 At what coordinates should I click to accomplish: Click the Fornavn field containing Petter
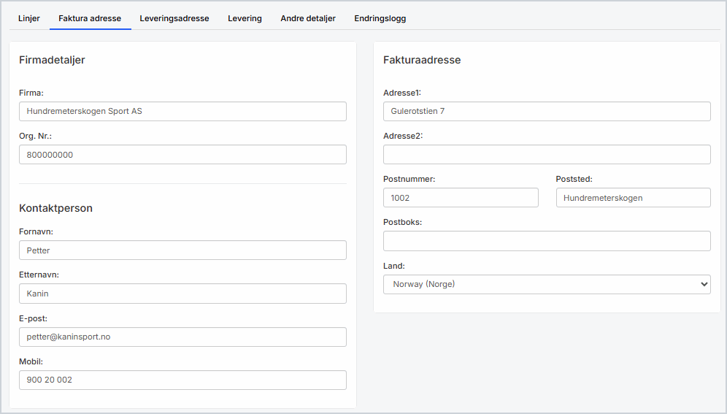182,250
